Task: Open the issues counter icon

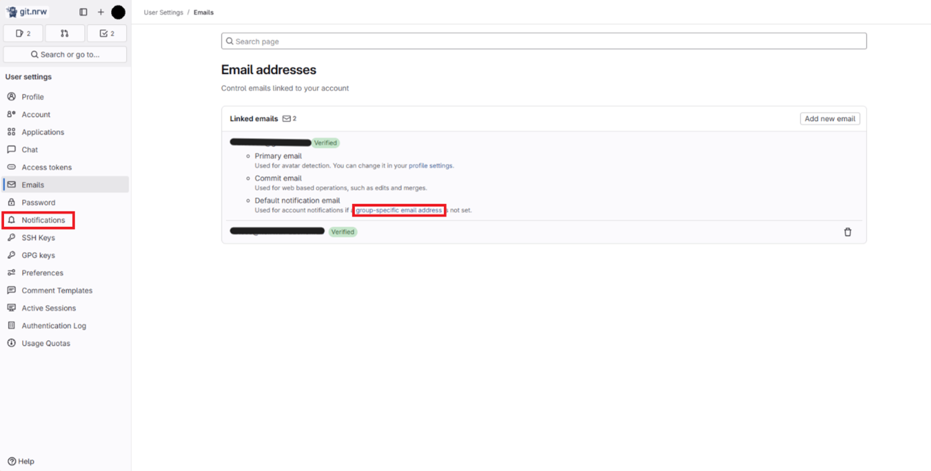Action: (23, 32)
